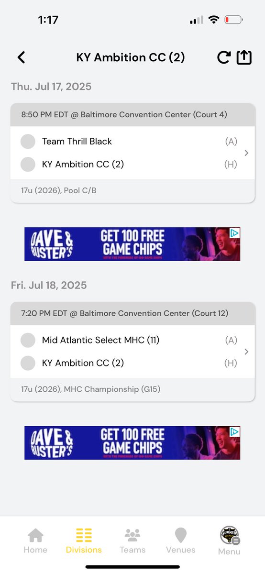The image size is (265, 574).
Task: Select the Team Thrill Black team name
Action: 77,142
